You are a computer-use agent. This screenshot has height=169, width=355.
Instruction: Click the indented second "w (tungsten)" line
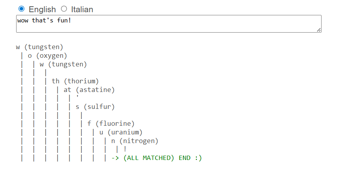(x=63, y=64)
